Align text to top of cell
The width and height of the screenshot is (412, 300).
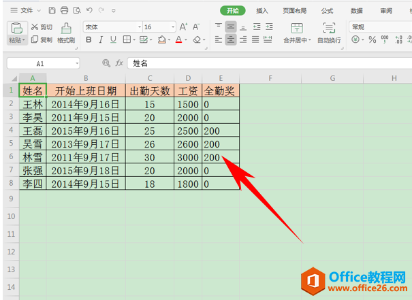218,27
